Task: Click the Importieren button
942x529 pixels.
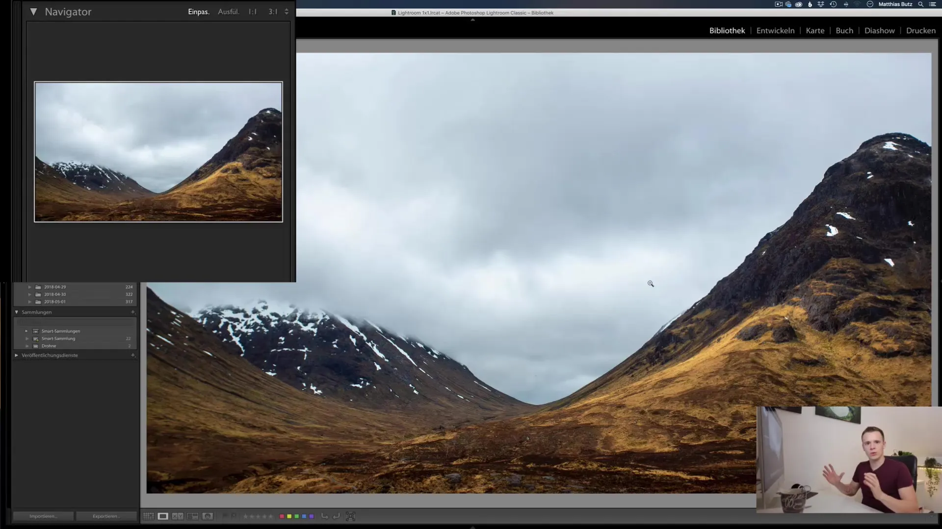Action: tap(43, 516)
